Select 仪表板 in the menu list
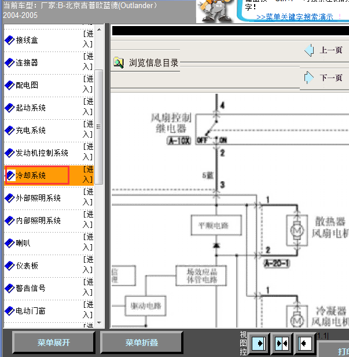 tap(27, 266)
